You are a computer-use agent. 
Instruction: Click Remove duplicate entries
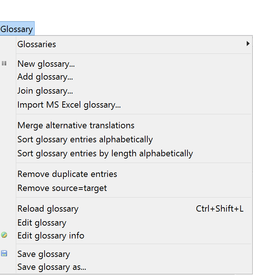pyautogui.click(x=67, y=174)
